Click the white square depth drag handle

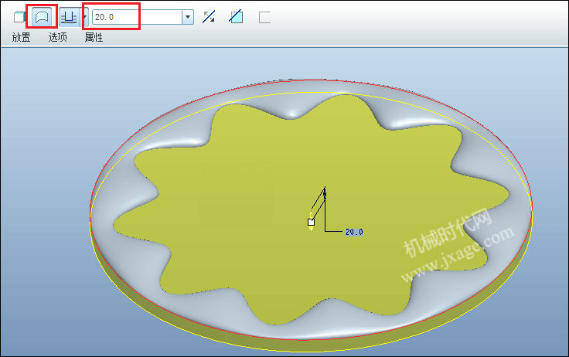pos(311,222)
